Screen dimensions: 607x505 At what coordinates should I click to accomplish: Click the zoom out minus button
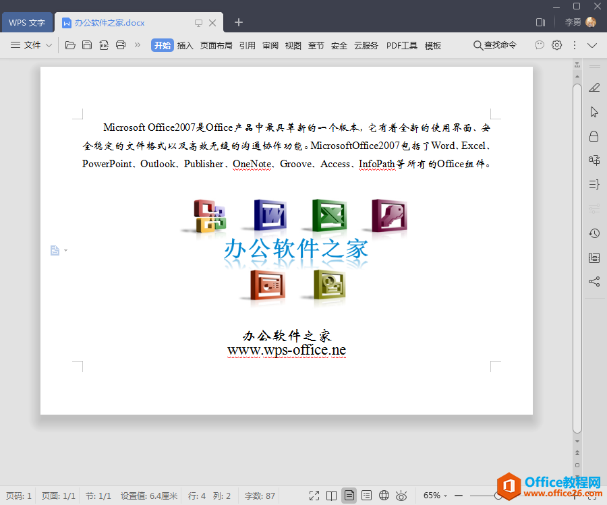pyautogui.click(x=459, y=496)
